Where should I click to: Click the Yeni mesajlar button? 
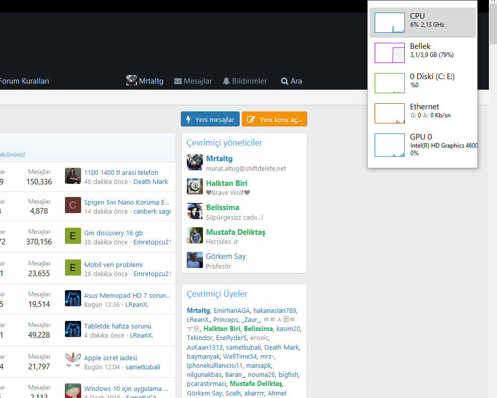(210, 119)
